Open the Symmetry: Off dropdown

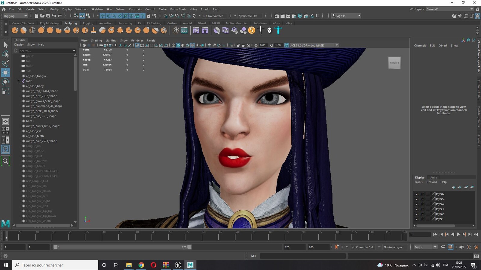[x=250, y=16]
